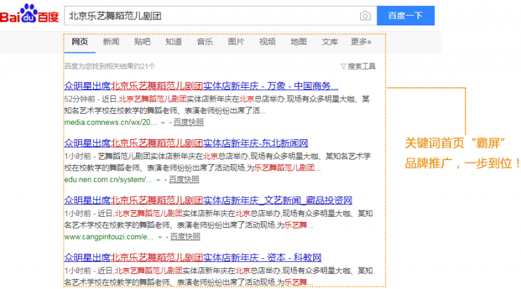Switch to the 地图 tab
The height and width of the screenshot is (289, 521).
pos(298,42)
